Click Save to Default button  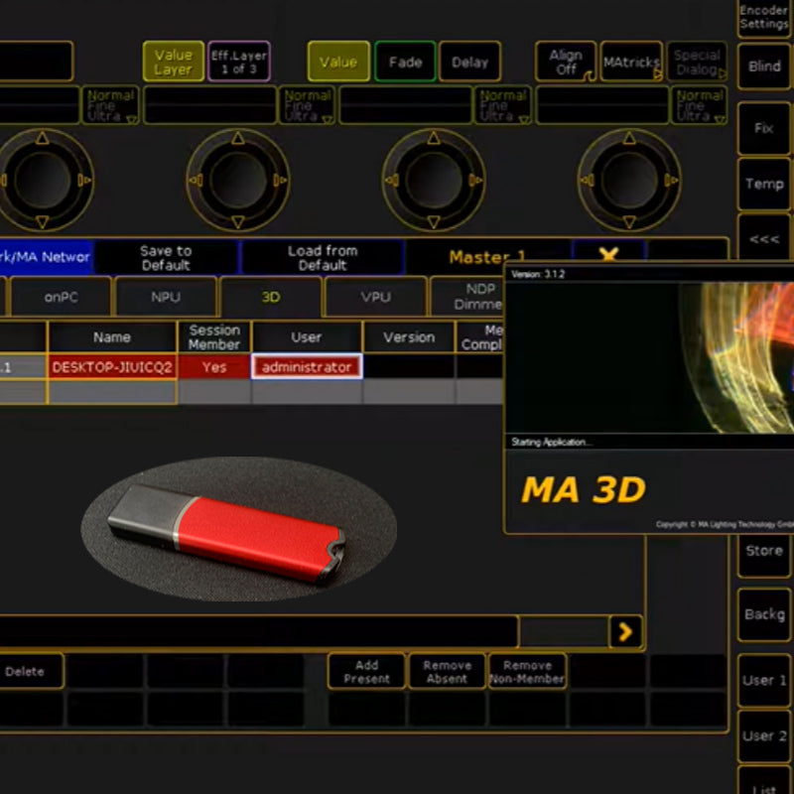tap(166, 258)
